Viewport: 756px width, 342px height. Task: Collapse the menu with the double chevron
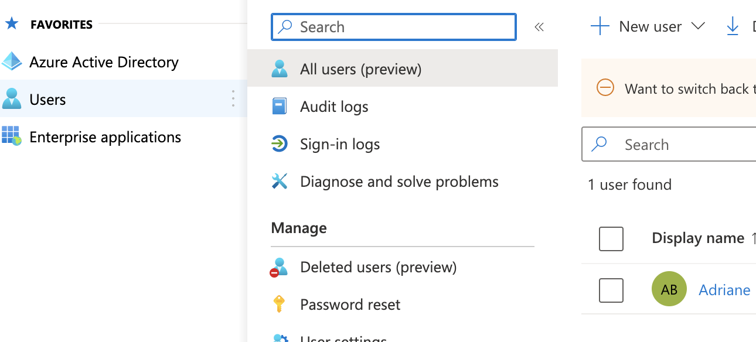click(539, 26)
